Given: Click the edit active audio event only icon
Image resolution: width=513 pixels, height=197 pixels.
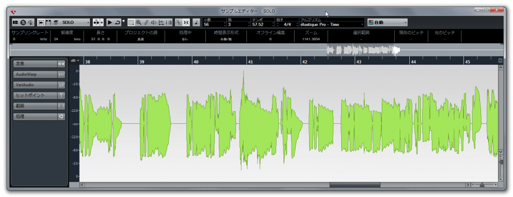Looking at the screenshot, I should coord(56,23).
